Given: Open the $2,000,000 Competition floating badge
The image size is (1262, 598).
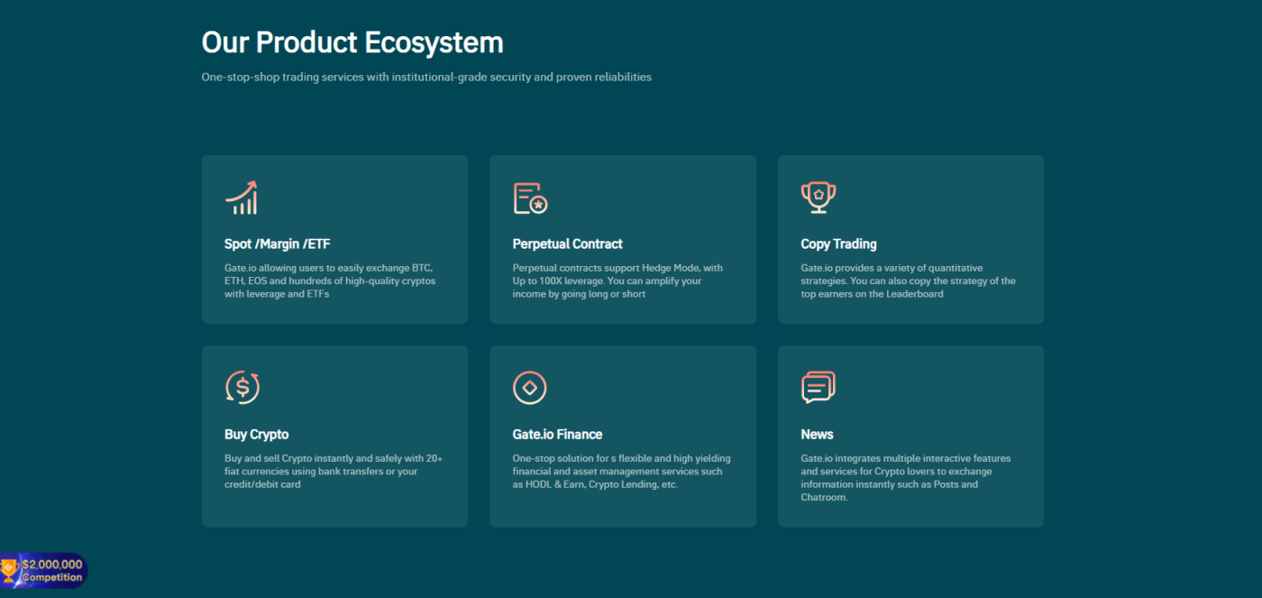Looking at the screenshot, I should pyautogui.click(x=43, y=571).
